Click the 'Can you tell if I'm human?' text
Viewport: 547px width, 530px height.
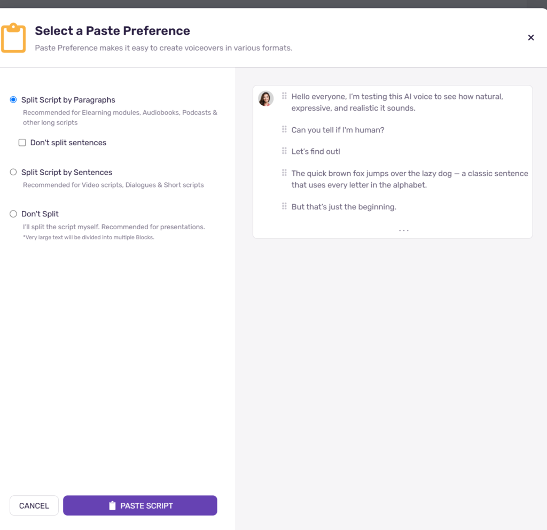[338, 130]
